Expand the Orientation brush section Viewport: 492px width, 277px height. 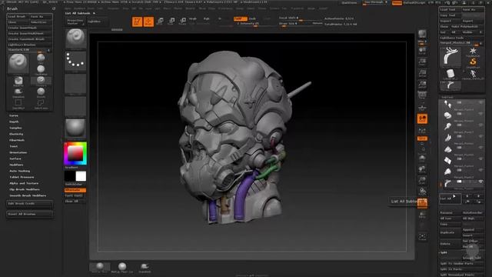tap(18, 152)
